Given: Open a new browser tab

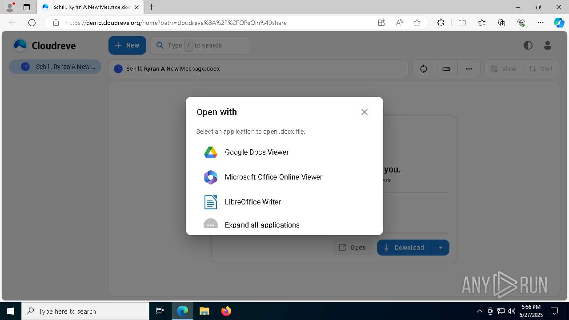Looking at the screenshot, I should [x=152, y=7].
